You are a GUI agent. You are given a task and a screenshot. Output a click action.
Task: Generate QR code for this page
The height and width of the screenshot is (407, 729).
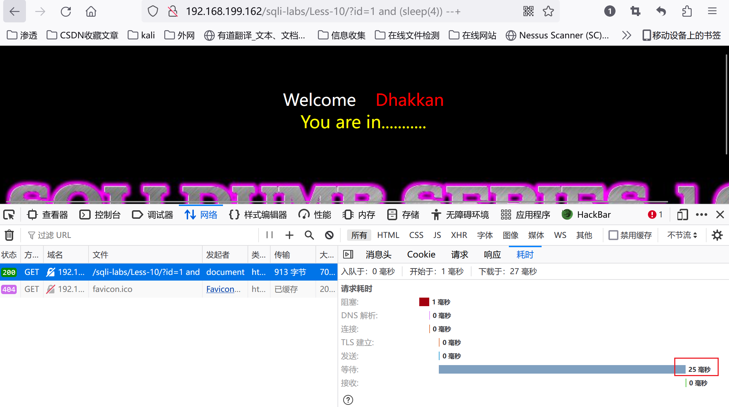coord(528,11)
